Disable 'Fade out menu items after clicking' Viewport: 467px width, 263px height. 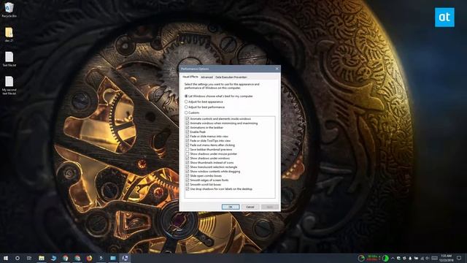tap(188, 145)
